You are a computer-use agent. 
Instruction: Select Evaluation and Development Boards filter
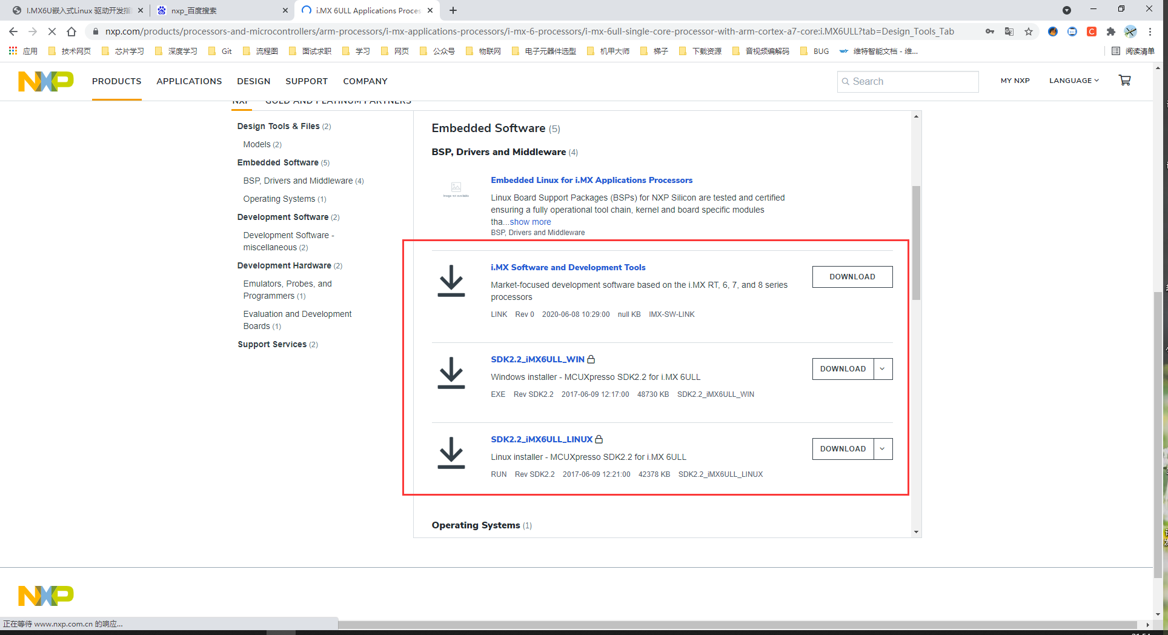click(297, 320)
